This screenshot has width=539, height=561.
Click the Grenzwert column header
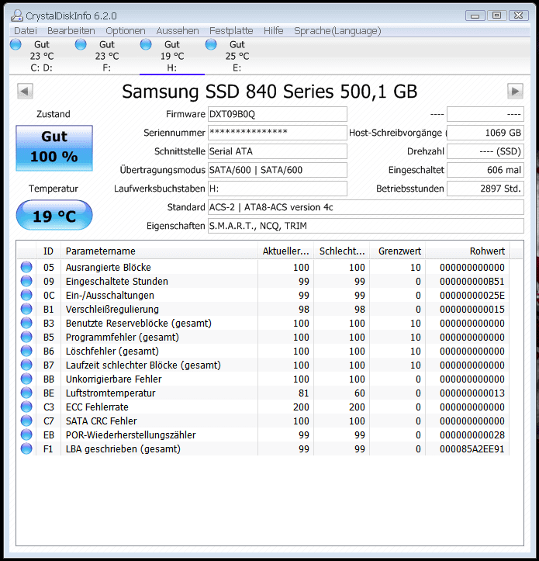click(x=397, y=251)
